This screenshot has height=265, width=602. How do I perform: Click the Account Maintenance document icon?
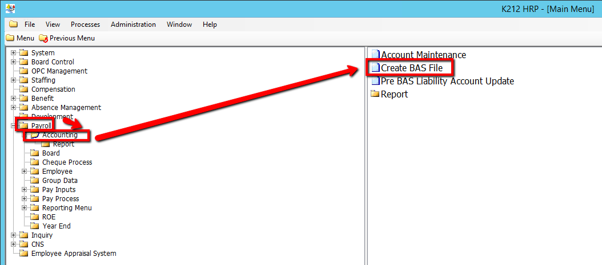pos(375,55)
